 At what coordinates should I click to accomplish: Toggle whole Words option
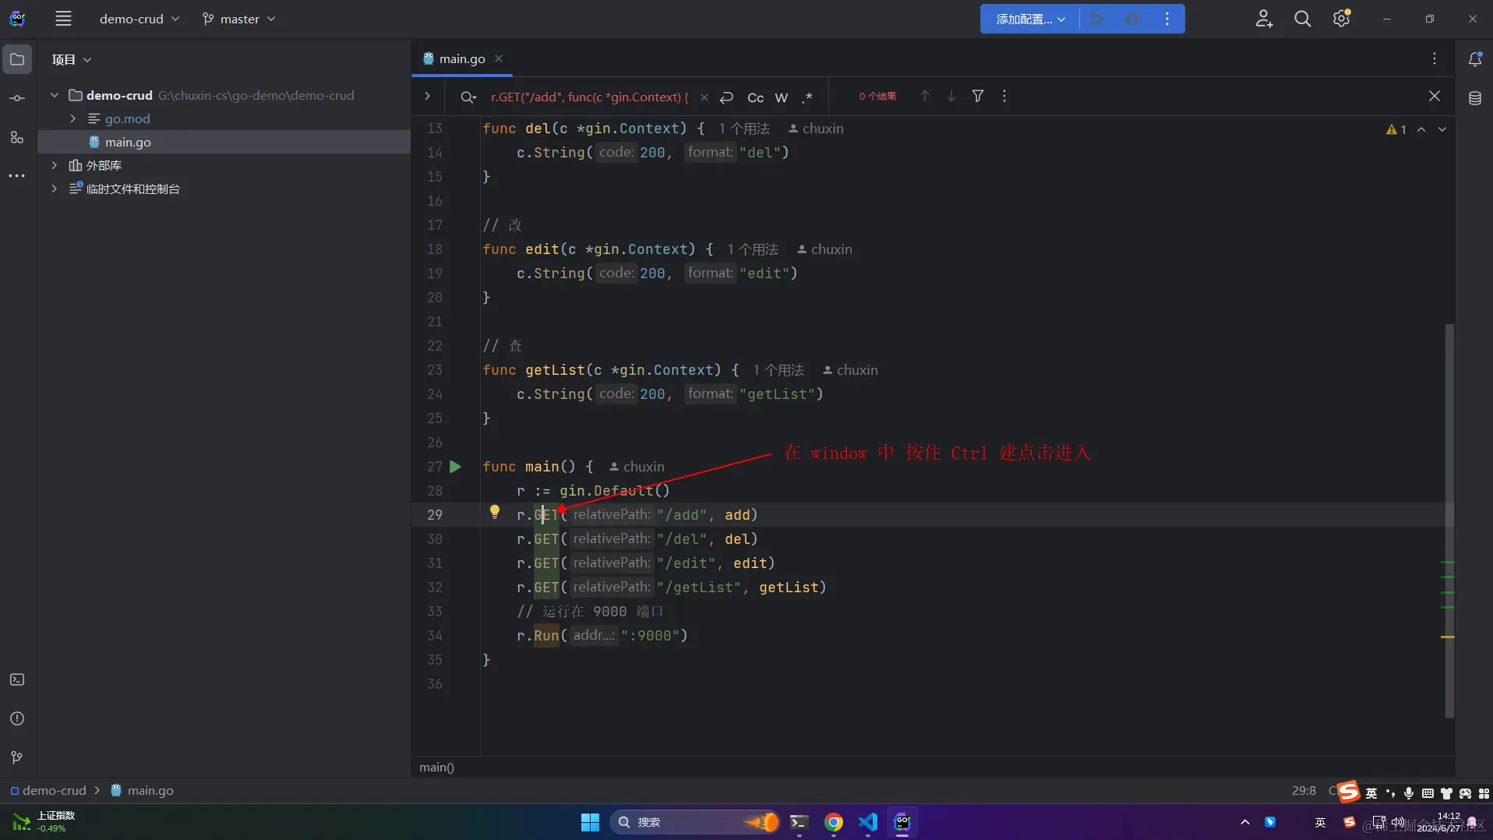coord(782,97)
